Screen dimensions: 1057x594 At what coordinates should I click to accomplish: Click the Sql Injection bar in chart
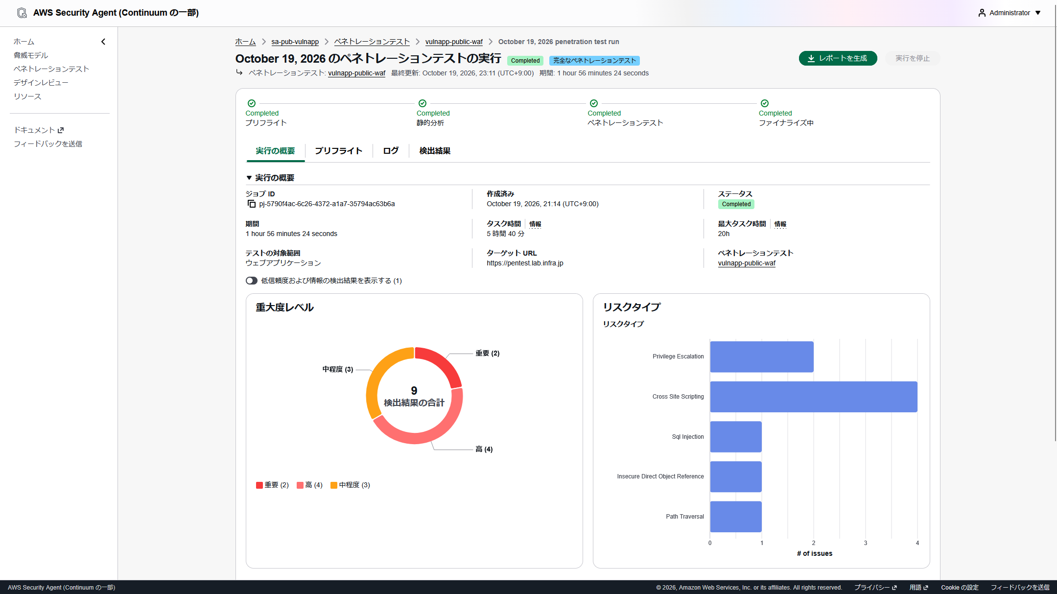click(x=736, y=437)
